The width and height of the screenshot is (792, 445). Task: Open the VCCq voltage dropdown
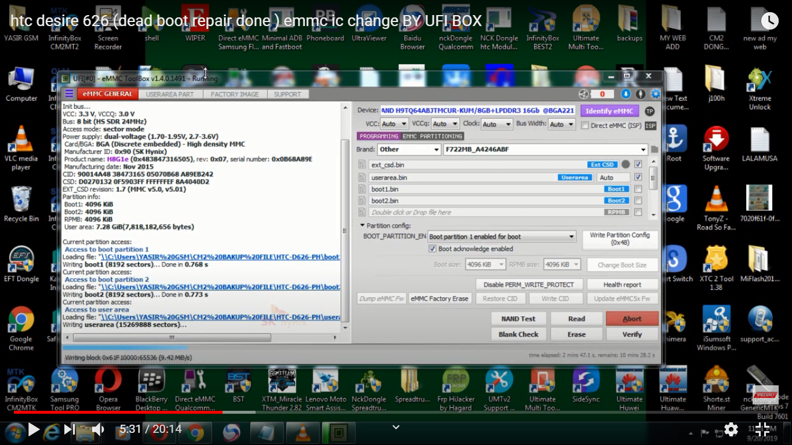[445, 124]
